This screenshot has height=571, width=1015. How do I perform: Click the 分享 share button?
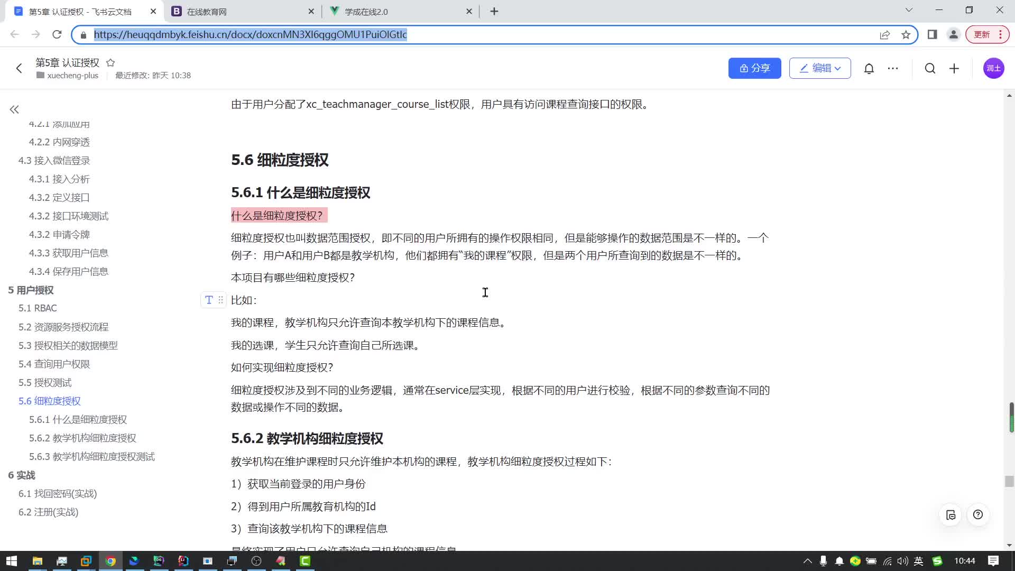[754, 68]
